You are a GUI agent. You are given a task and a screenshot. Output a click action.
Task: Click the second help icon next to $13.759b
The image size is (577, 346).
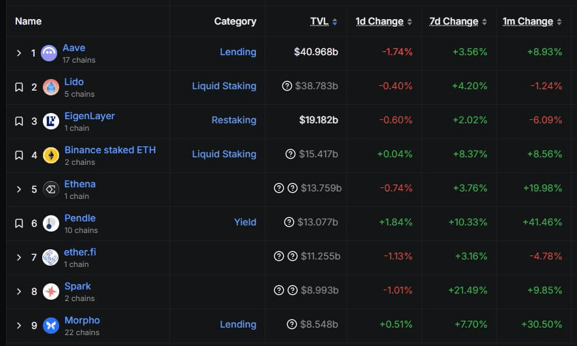coord(293,188)
